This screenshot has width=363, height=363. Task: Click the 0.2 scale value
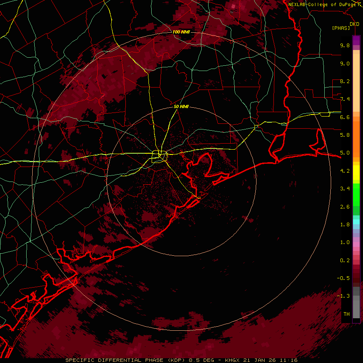(x=345, y=260)
